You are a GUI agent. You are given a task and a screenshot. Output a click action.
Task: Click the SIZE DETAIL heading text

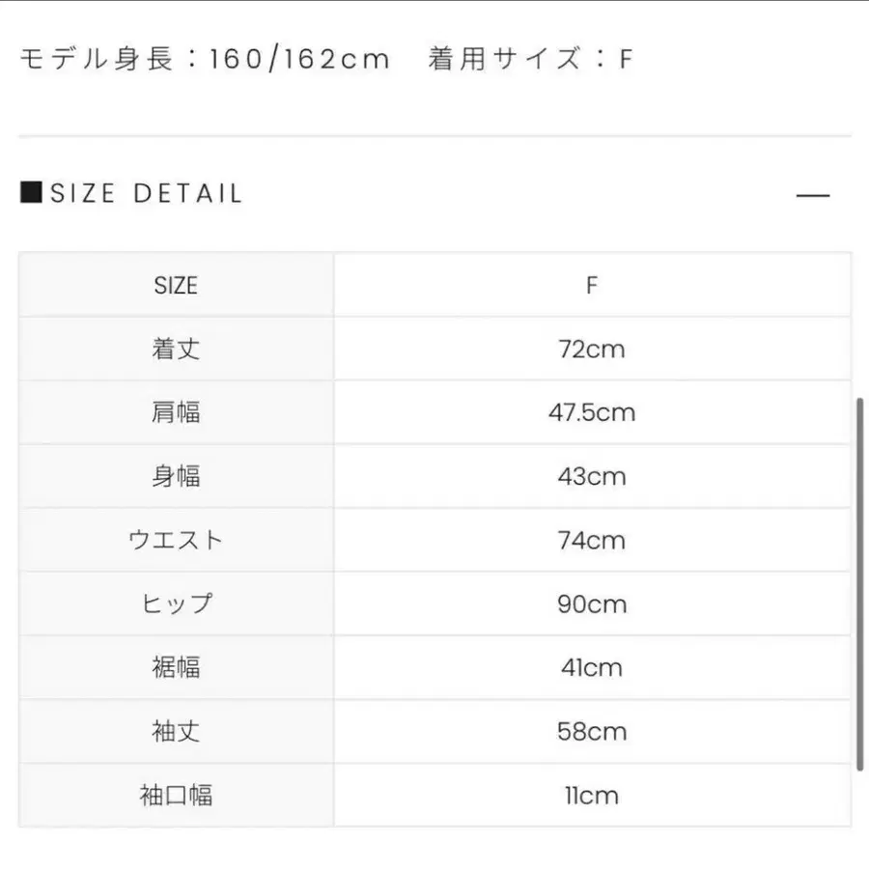click(147, 194)
